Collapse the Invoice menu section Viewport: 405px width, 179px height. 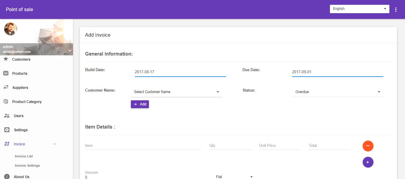point(54,144)
